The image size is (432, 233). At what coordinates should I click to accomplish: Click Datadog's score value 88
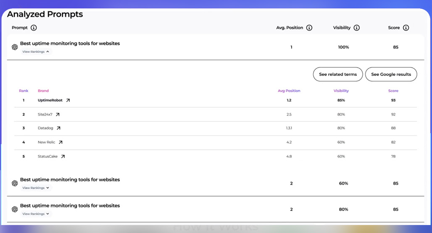pos(393,128)
